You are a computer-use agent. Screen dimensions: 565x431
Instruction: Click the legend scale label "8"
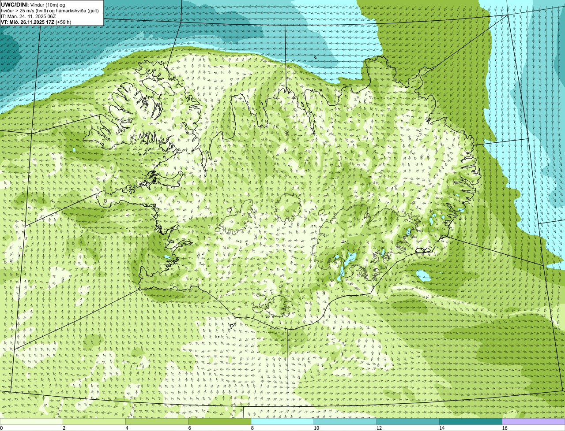(252, 428)
